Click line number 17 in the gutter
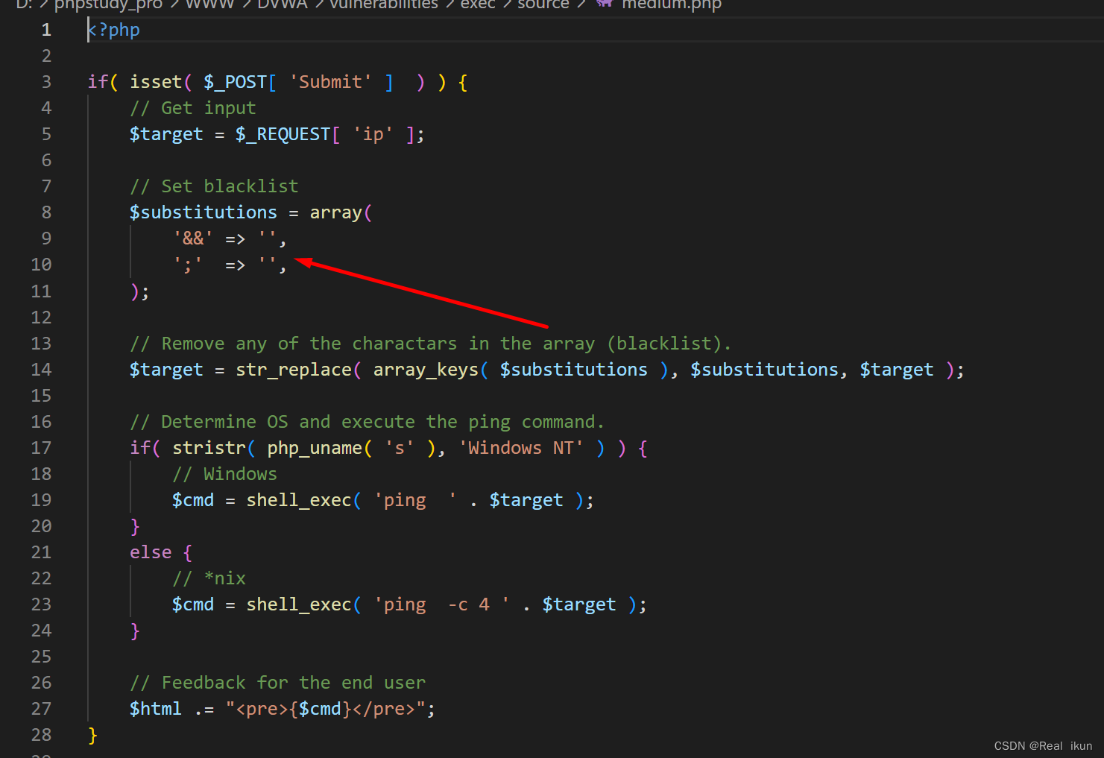 (x=41, y=448)
